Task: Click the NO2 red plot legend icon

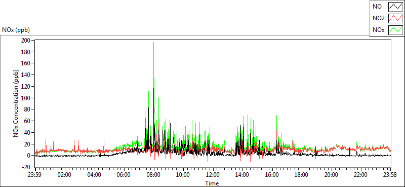Action: (x=395, y=18)
